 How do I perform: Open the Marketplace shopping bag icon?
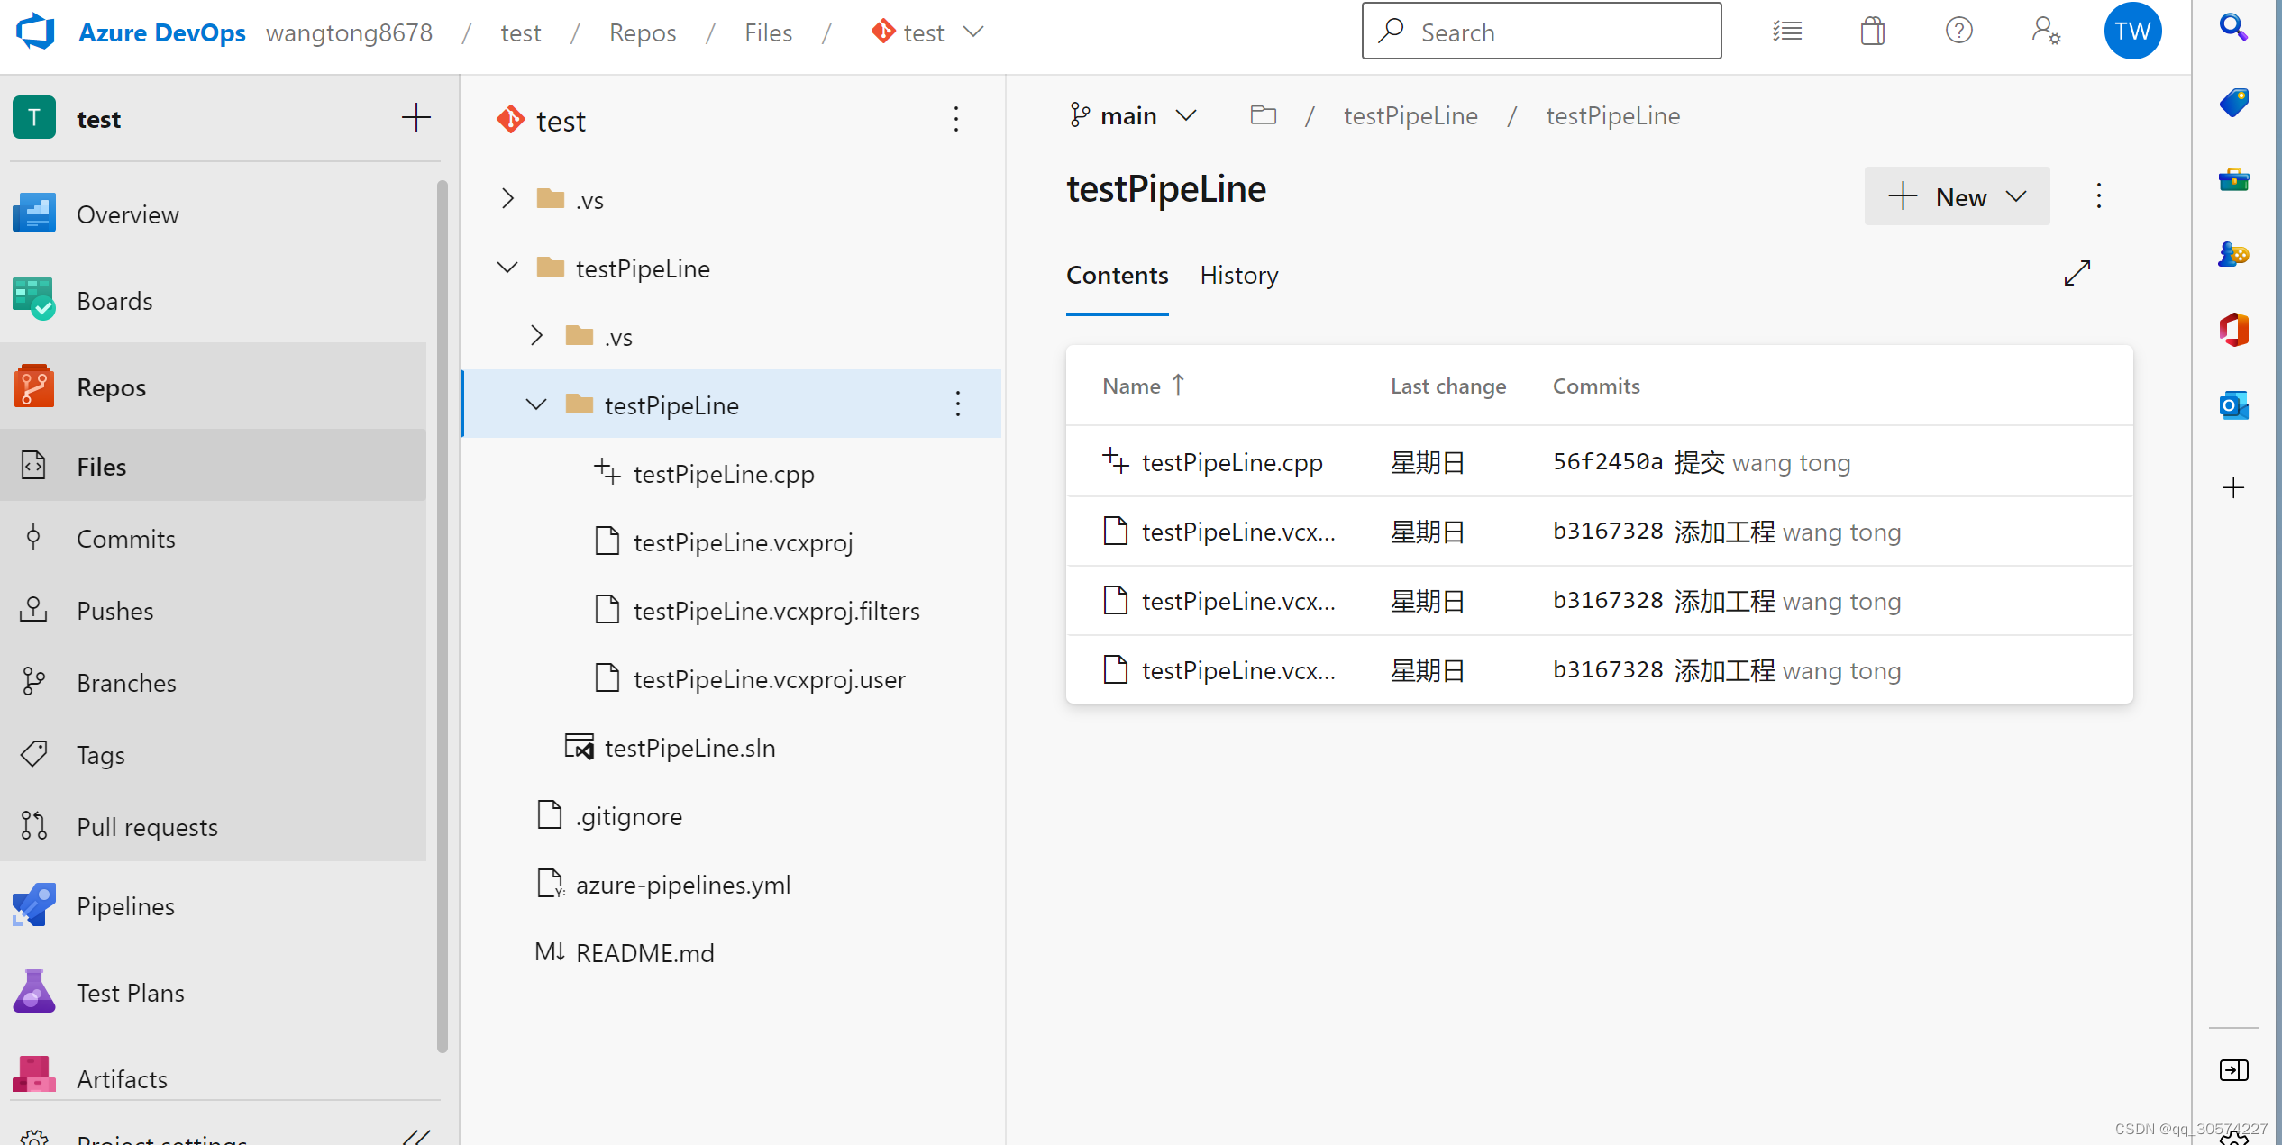coord(1872,32)
